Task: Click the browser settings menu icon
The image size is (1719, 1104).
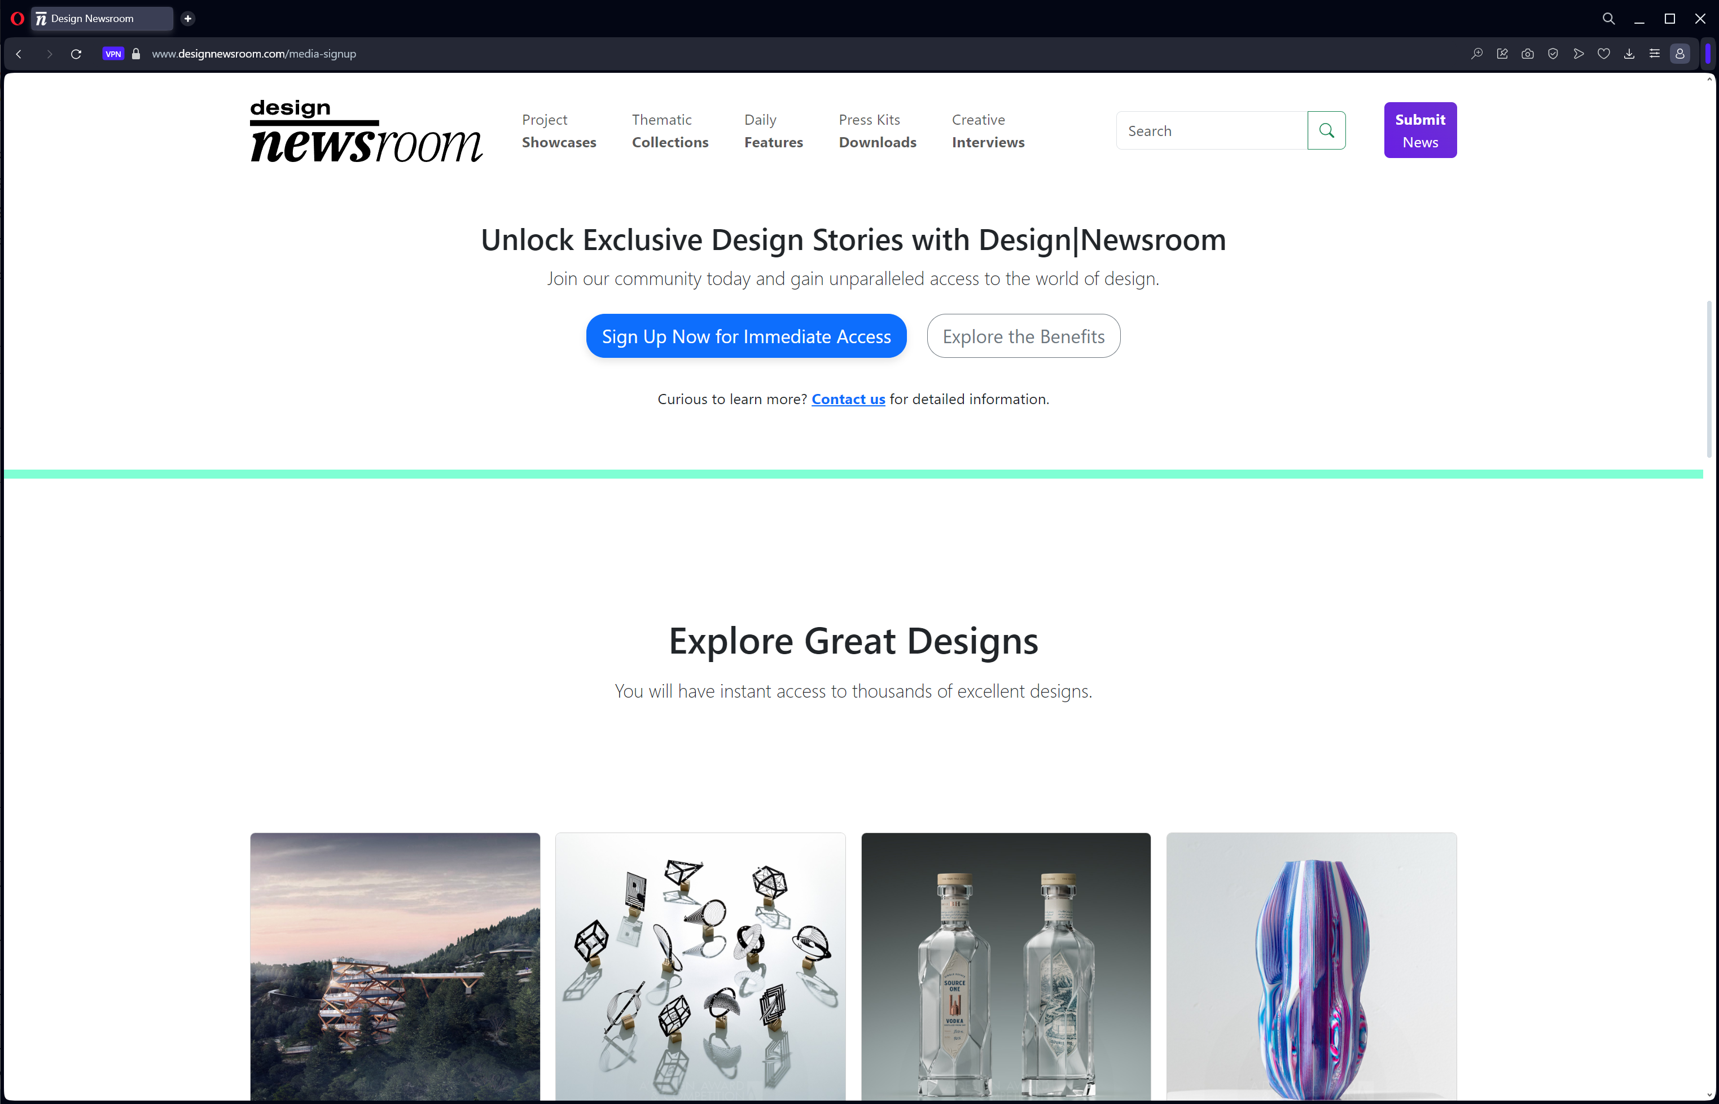Action: pos(1655,54)
